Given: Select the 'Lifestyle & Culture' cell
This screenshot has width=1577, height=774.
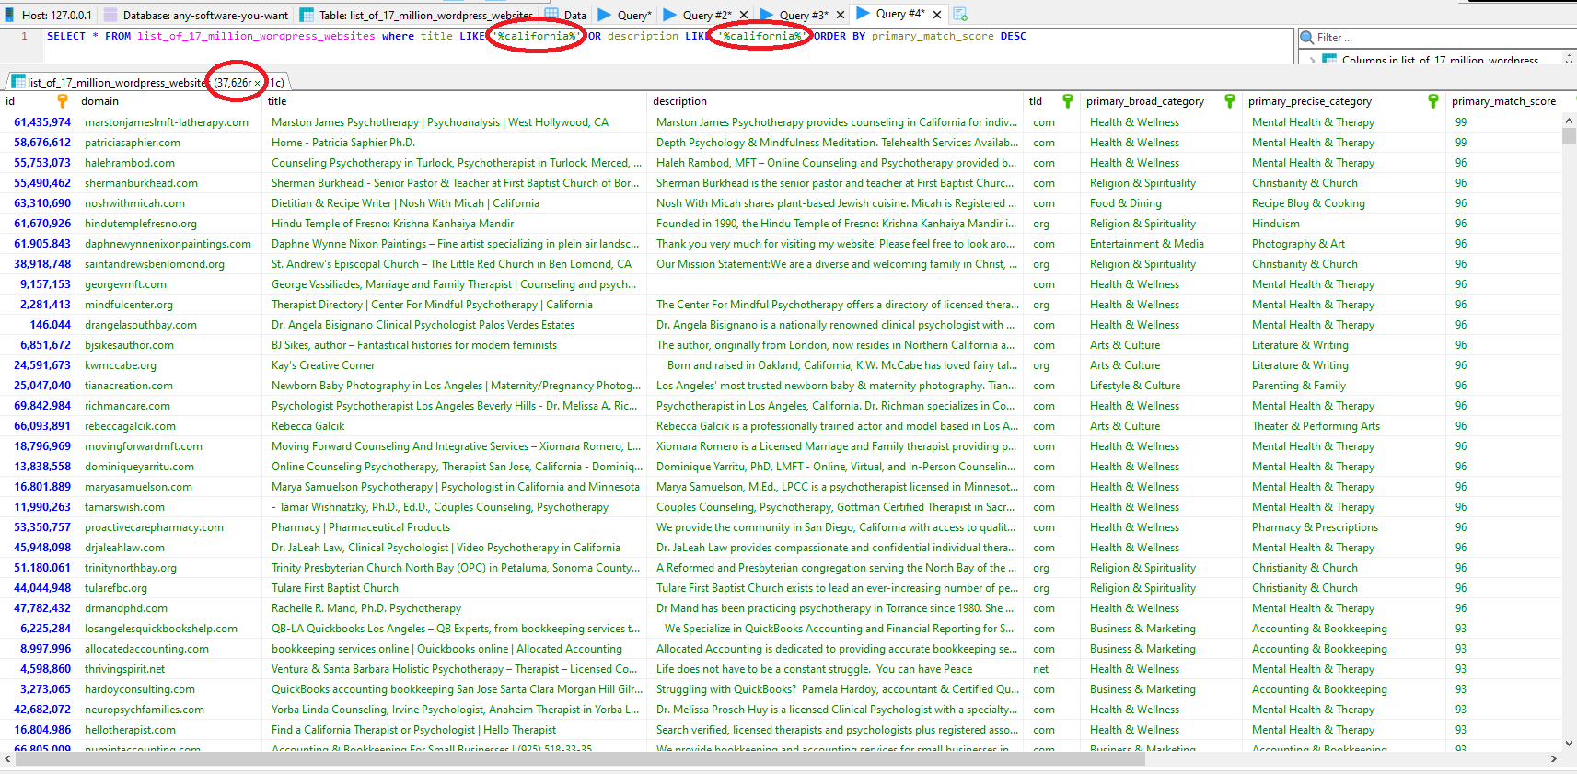Looking at the screenshot, I should [1134, 386].
